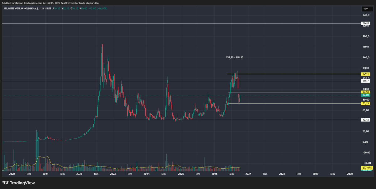Image resolution: width=376 pixels, height=189 pixels.
Task: Click the 0,00 price axis value
Action: 365,142
